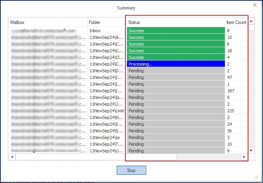Image resolution: width=263 pixels, height=183 pixels.
Task: Select the 11NewSep24\Limit folder cell
Action: [106, 111]
